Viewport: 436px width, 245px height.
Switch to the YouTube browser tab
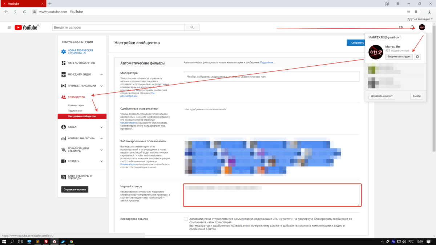[23, 4]
